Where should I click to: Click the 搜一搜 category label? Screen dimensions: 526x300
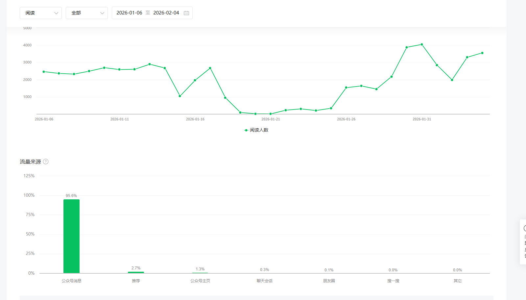pos(393,281)
